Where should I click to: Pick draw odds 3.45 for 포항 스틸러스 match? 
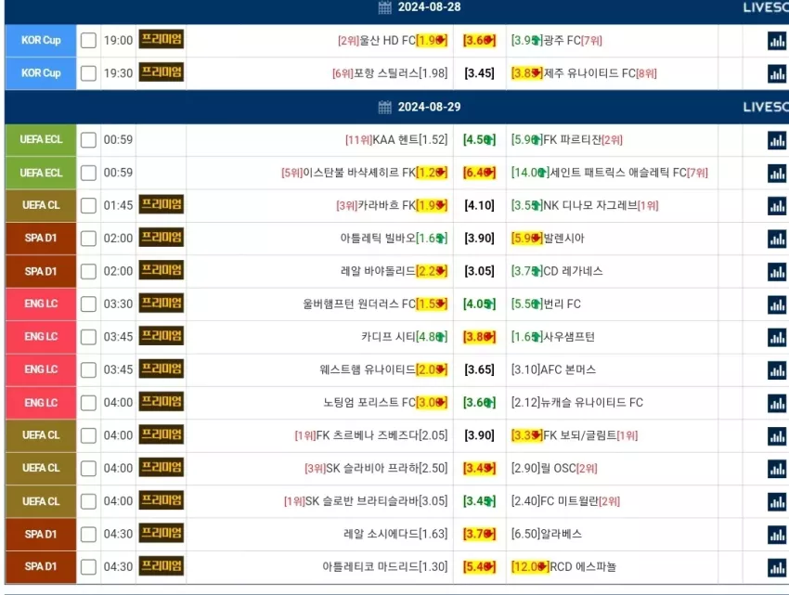(x=479, y=73)
